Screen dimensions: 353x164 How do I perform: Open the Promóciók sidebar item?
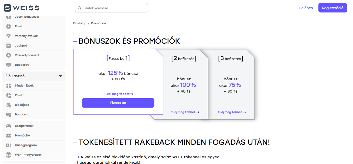tap(34, 135)
